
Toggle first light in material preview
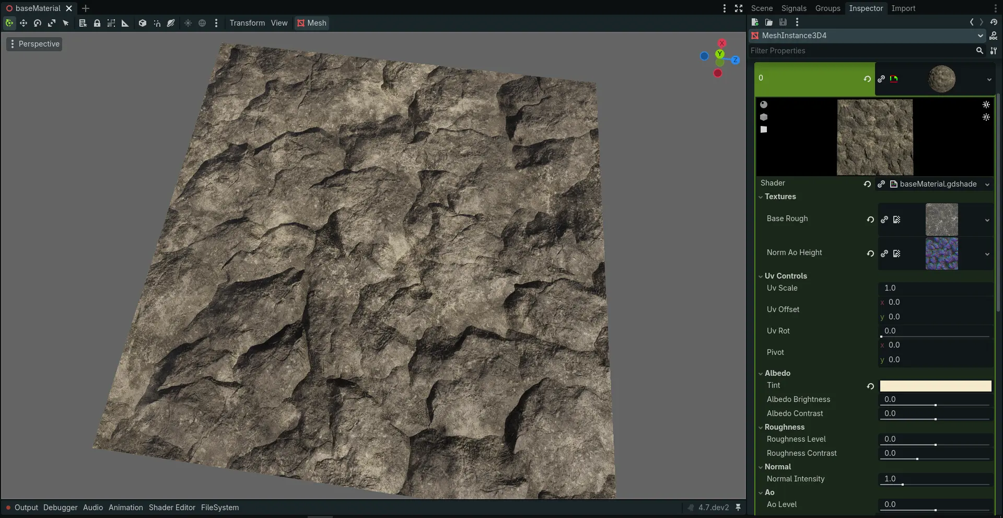click(986, 105)
